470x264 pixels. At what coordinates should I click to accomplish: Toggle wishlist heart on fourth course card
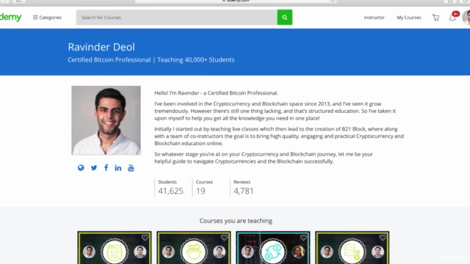tap(383, 238)
